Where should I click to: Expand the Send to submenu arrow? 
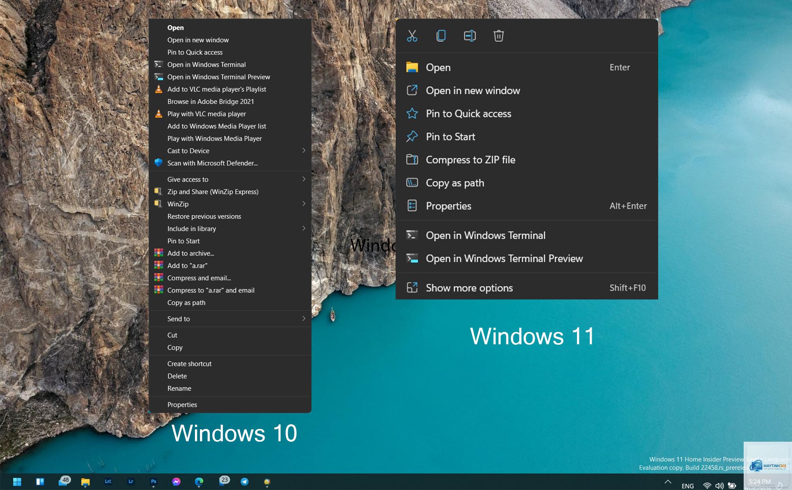point(304,318)
